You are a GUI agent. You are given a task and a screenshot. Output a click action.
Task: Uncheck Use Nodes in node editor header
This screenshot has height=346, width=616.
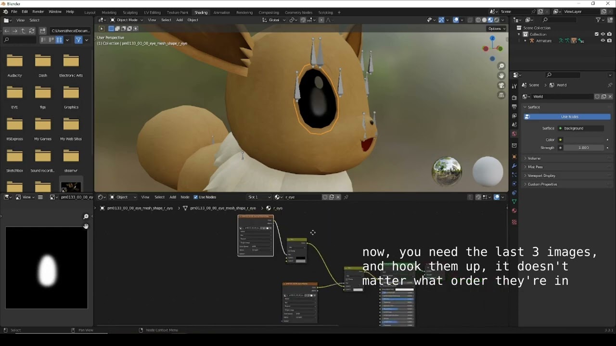tap(205, 197)
